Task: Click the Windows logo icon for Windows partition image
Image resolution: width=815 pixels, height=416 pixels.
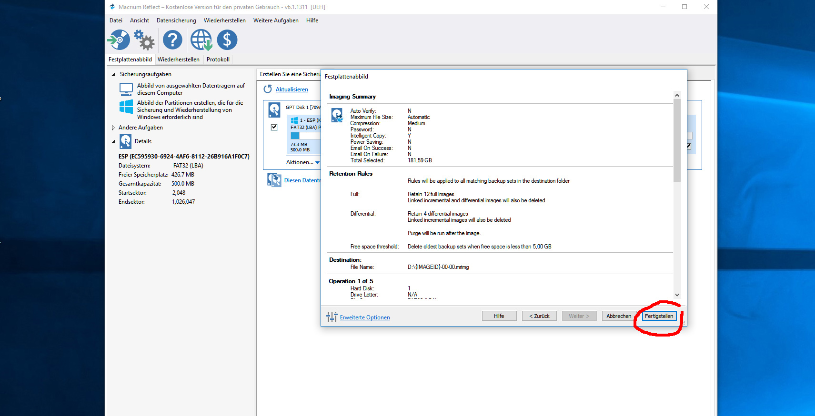Action: pos(126,107)
